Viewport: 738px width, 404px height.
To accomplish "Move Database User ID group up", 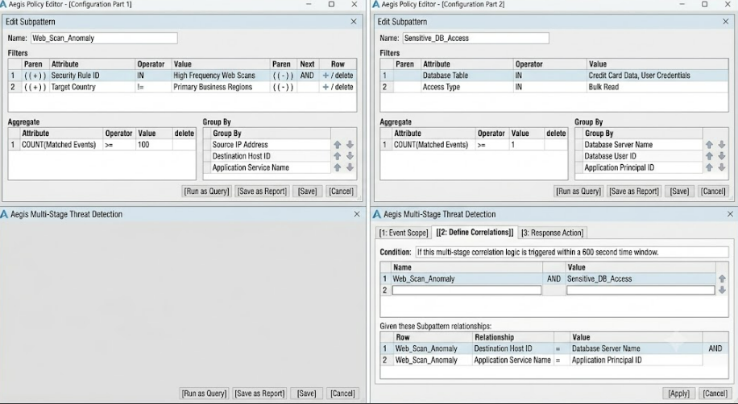I will pos(709,156).
